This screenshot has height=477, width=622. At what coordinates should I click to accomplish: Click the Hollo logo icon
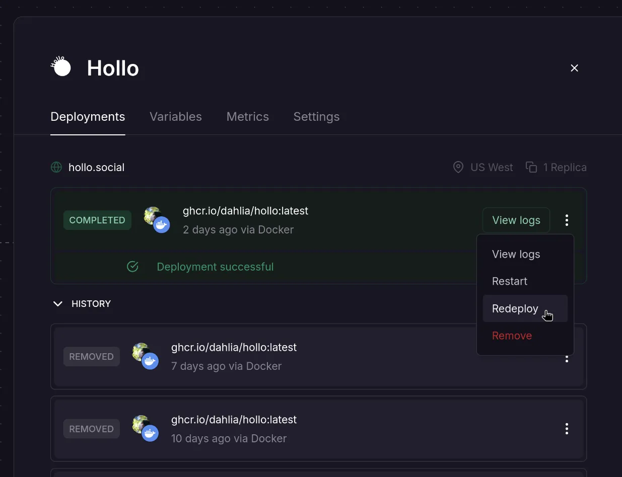(x=61, y=67)
